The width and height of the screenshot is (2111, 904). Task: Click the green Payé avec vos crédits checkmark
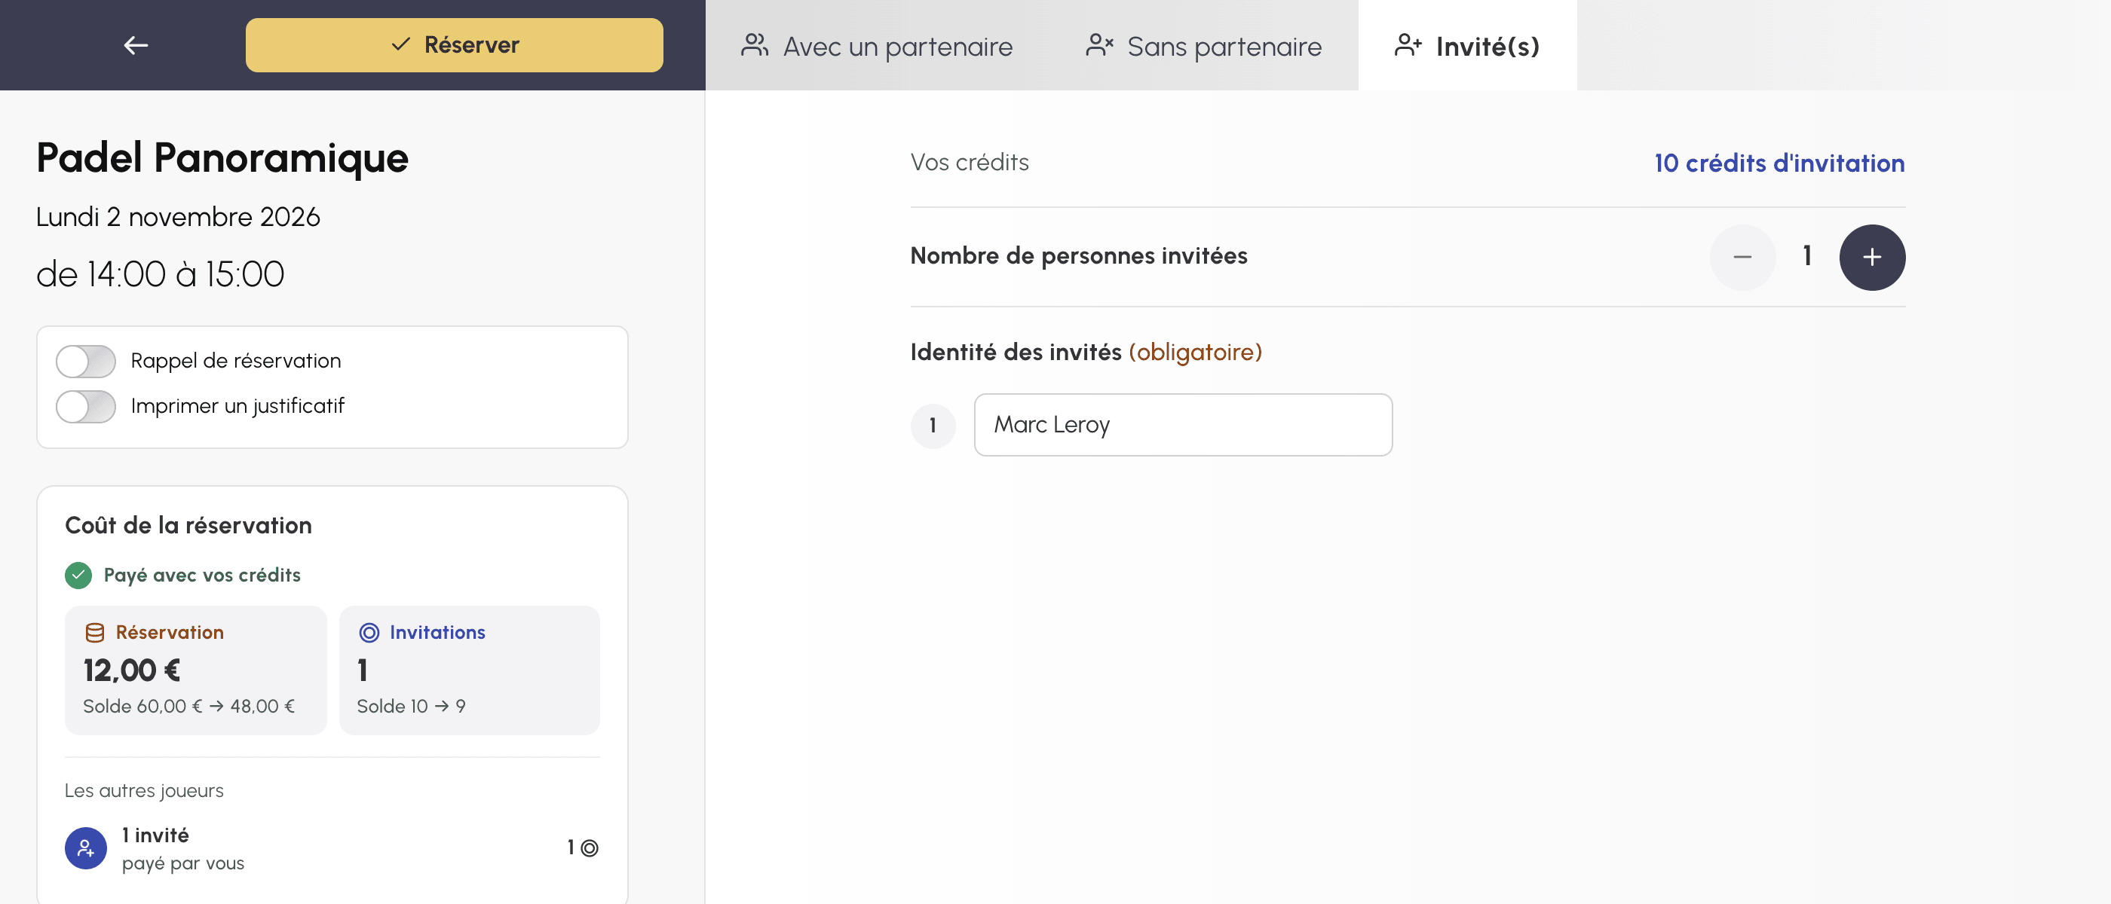78,575
